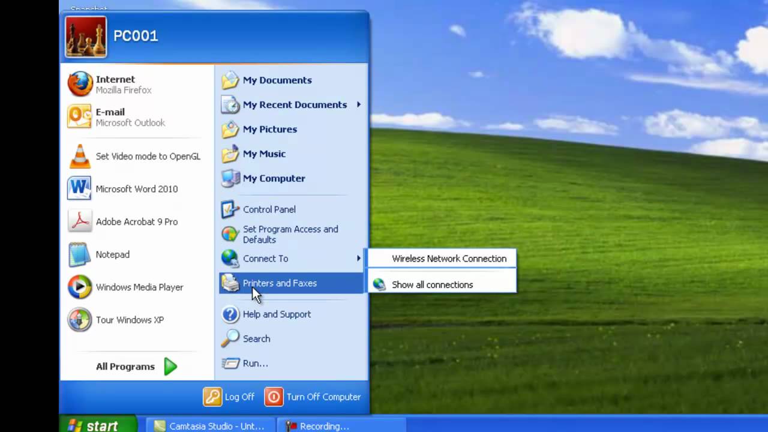Click the Notepad label
The height and width of the screenshot is (432, 768).
(x=113, y=254)
